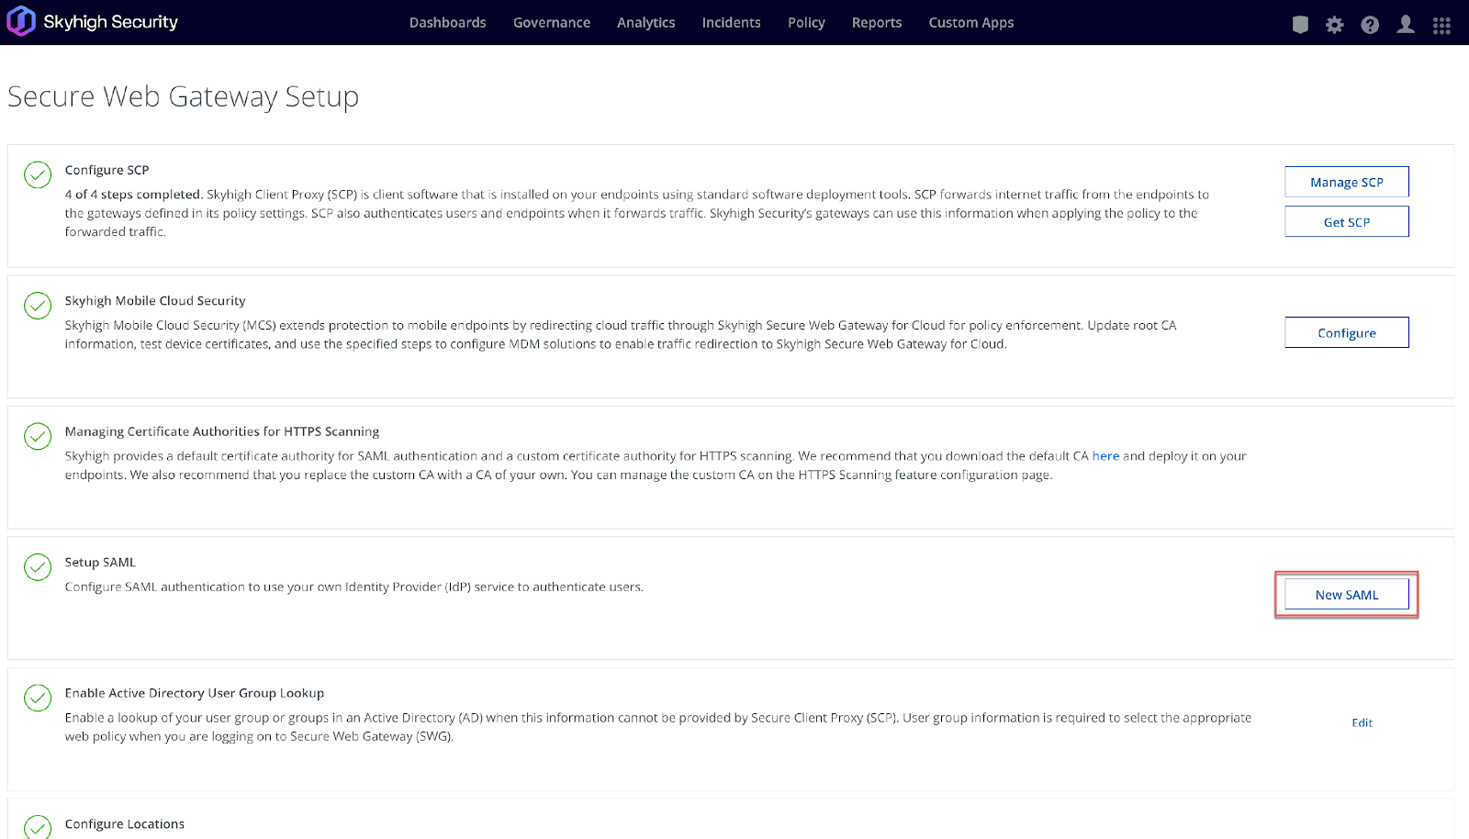Screen dimensions: 1469x839
Task: Click the green checkmark beside Configure SCP
Action: (x=37, y=174)
